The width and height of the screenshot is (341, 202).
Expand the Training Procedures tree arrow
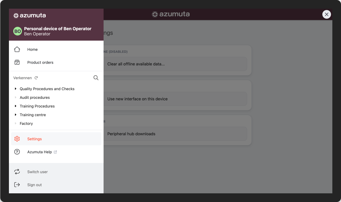(x=16, y=106)
